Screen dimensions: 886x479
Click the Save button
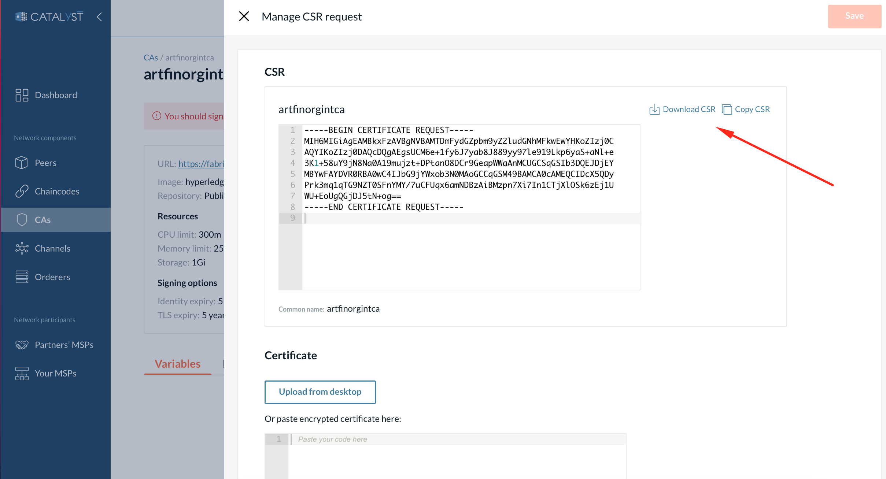pyautogui.click(x=854, y=16)
